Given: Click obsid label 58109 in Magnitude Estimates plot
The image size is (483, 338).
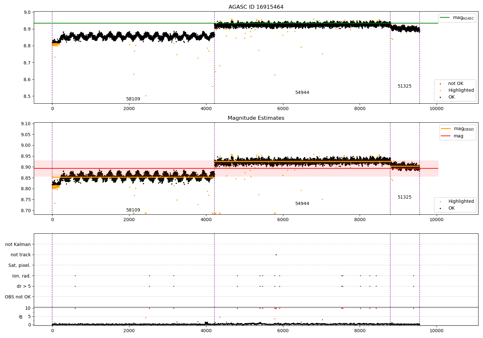Looking at the screenshot, I should pyautogui.click(x=133, y=210).
